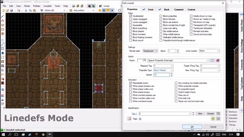
Task: Click the Draw Curve tool in left toolbar
Action: [3, 21]
